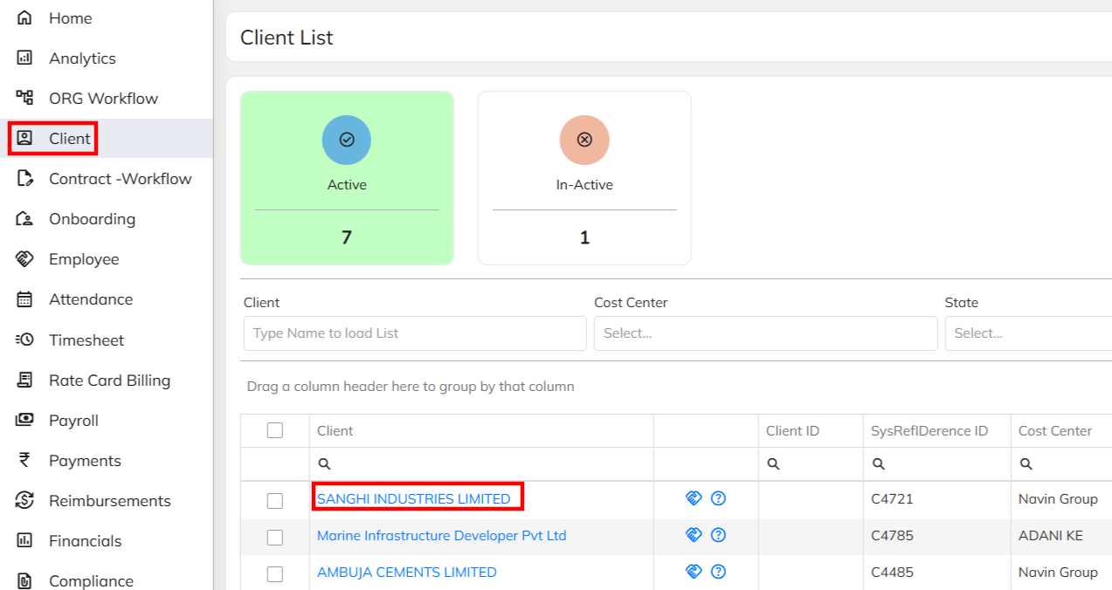Viewport: 1112px width, 590px height.
Task: Click the Home icon in sidebar
Action: 24,17
